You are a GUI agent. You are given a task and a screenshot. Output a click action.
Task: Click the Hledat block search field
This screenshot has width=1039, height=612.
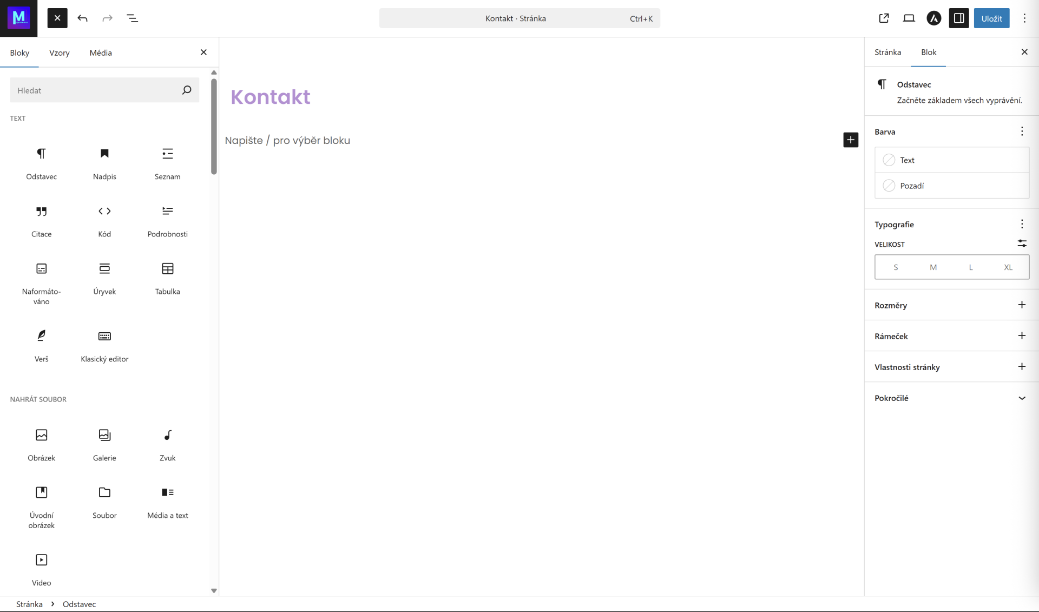[x=96, y=90]
